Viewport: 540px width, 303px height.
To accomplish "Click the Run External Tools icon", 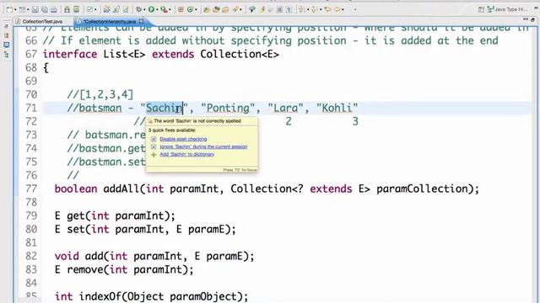I will 164,9.
